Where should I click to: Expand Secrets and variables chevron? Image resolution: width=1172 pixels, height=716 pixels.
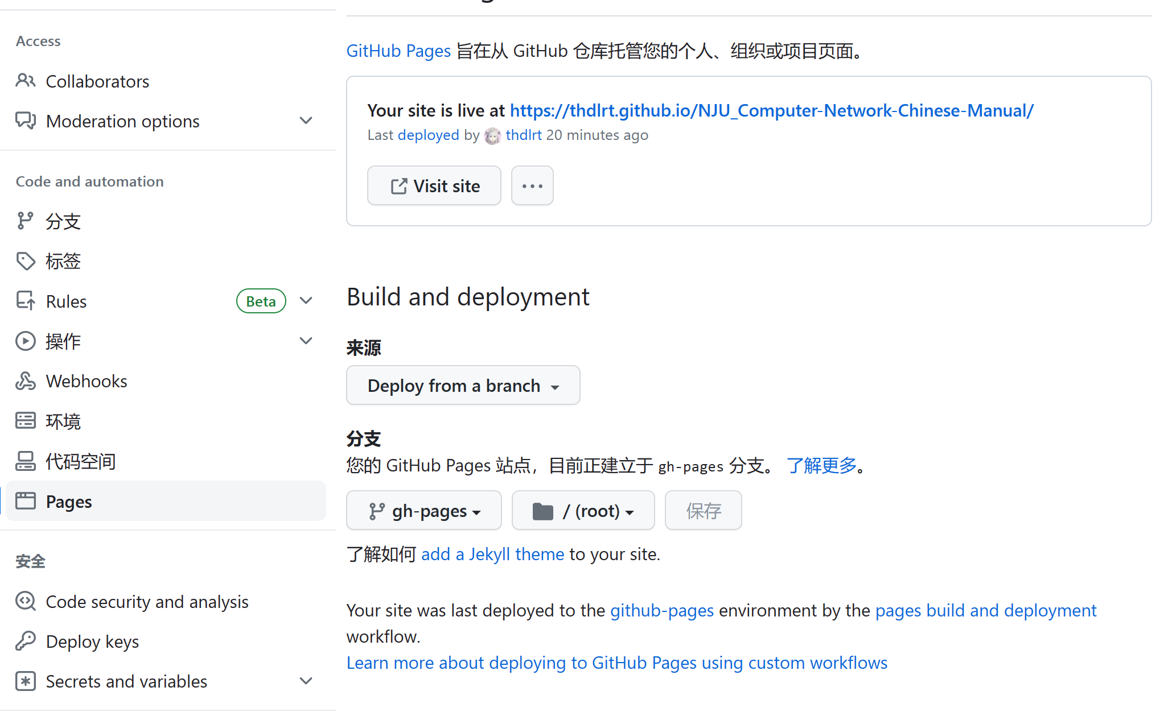coord(306,681)
